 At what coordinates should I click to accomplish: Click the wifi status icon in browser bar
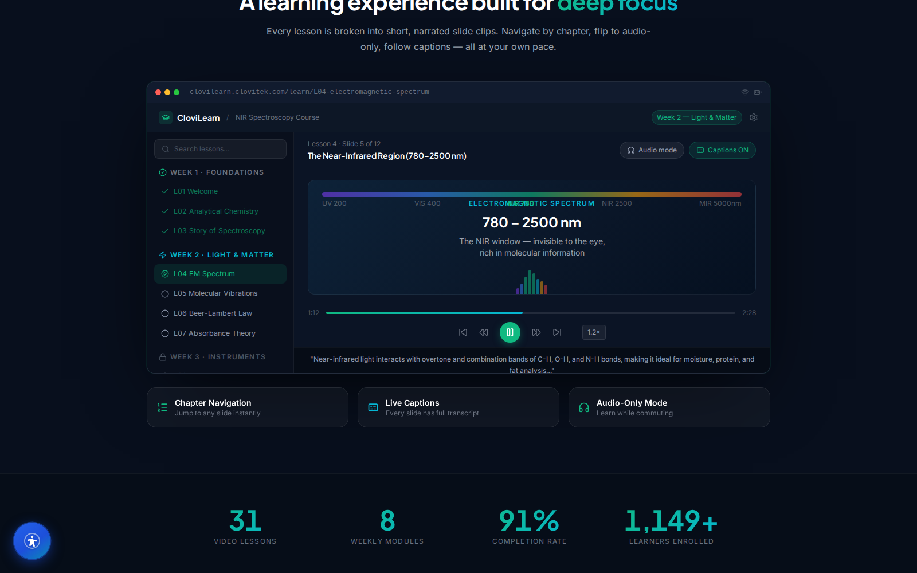pos(745,92)
